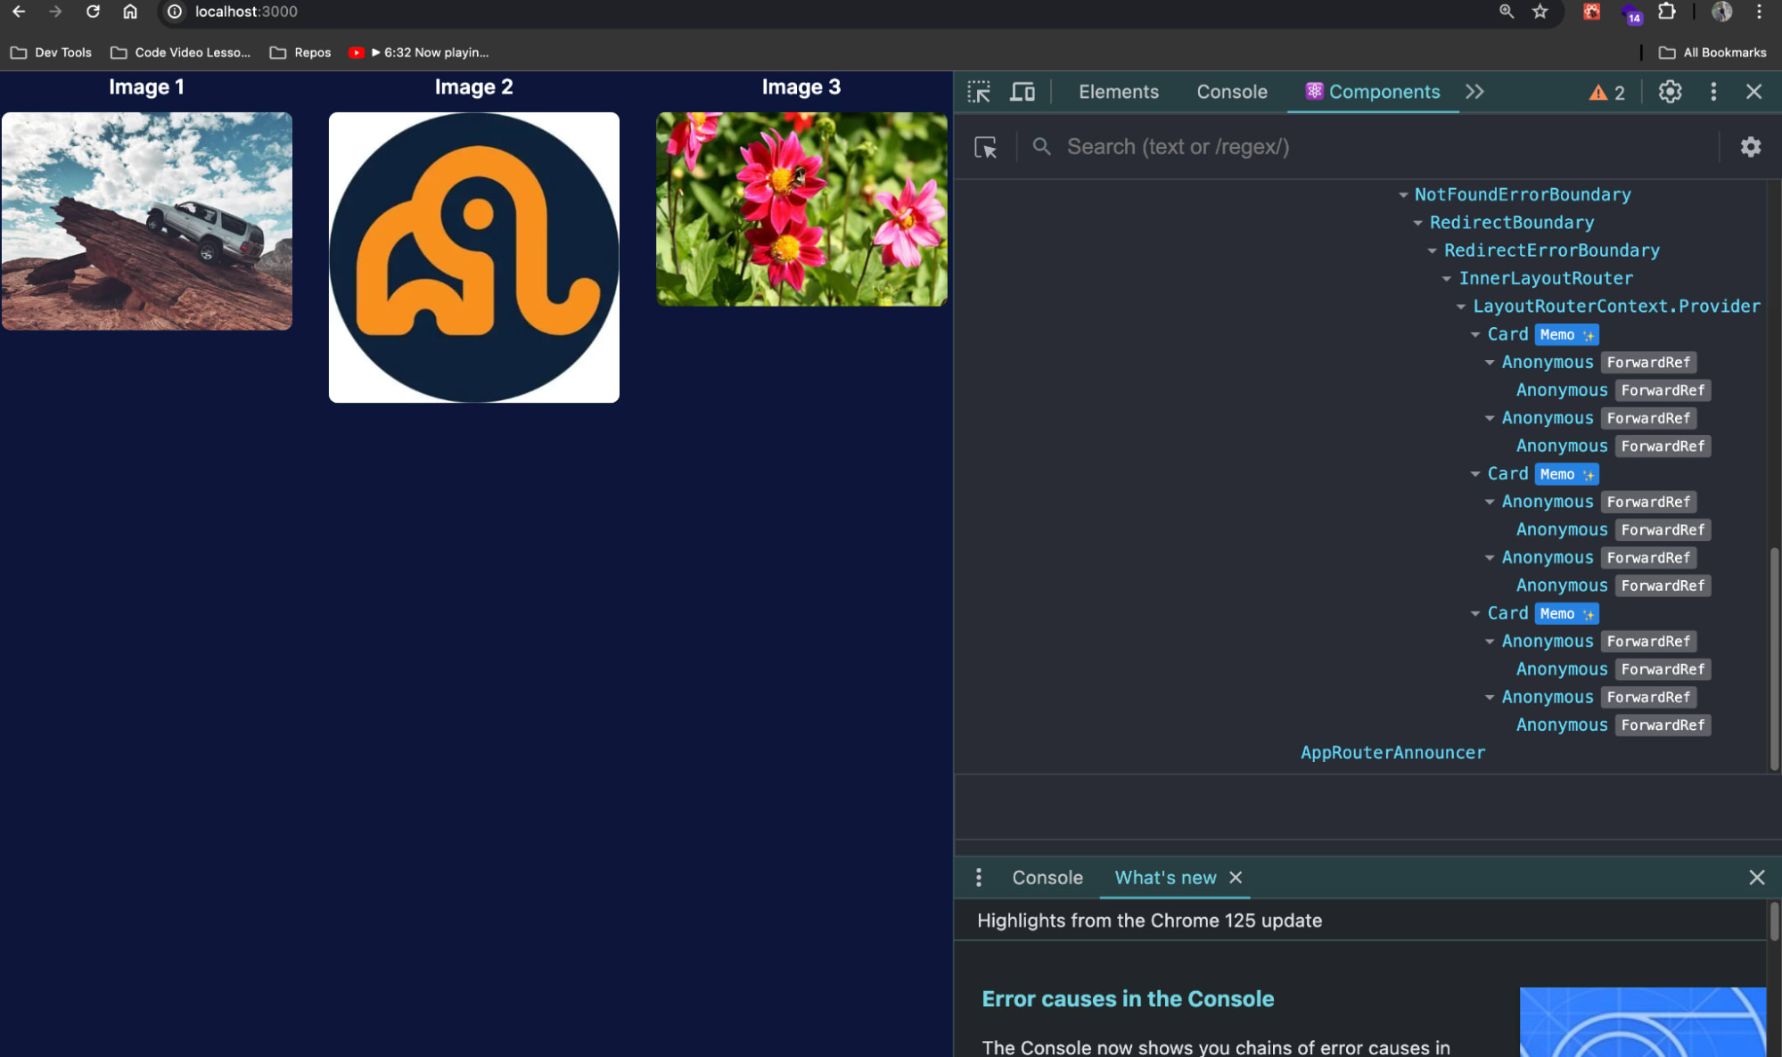1782x1057 pixels.
Task: Click the red extension icon in the toolbar
Action: [1592, 12]
